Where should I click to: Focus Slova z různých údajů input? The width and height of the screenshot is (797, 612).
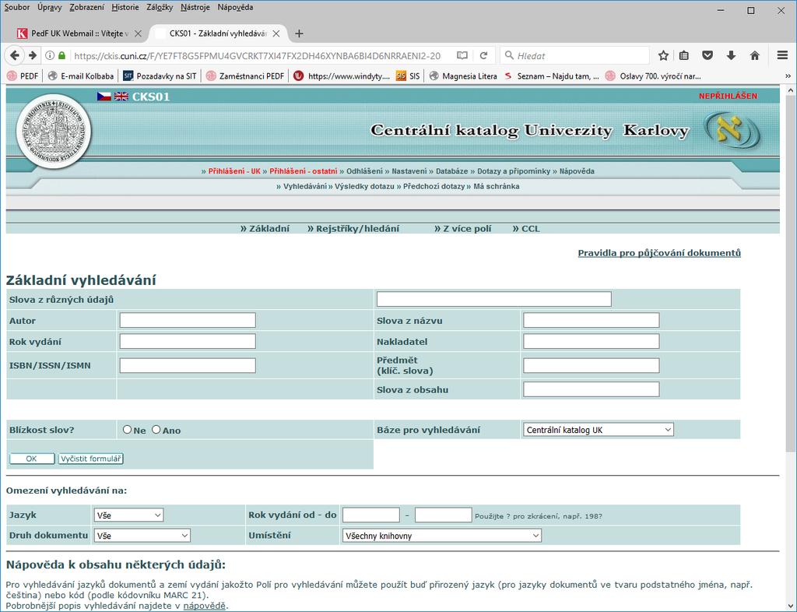tap(493, 299)
